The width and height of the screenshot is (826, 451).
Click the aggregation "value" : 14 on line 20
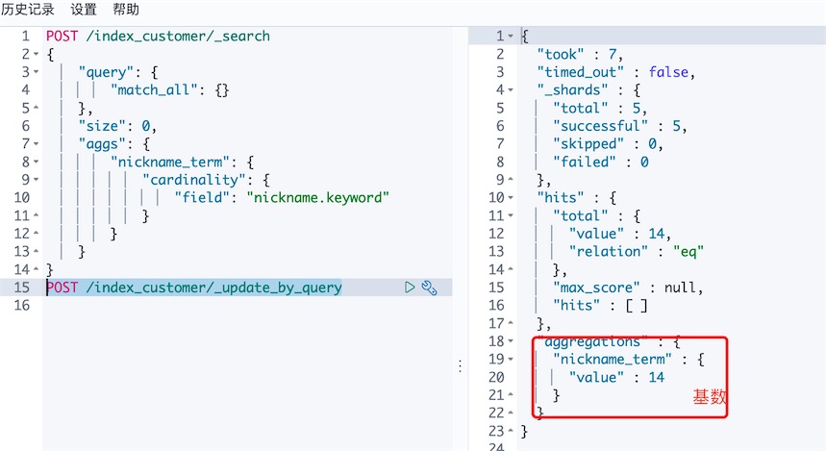(616, 377)
